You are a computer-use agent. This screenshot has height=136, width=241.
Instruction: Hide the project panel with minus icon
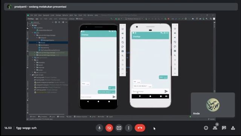66,22
